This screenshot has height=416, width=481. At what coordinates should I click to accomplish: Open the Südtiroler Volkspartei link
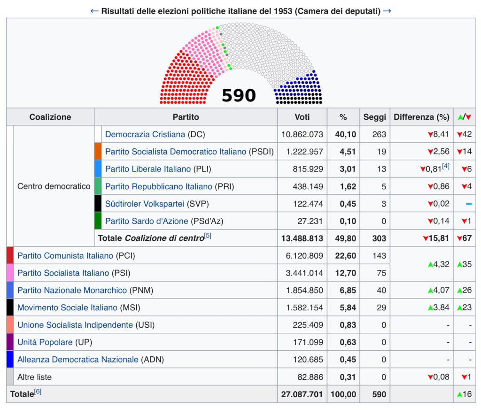(x=145, y=204)
